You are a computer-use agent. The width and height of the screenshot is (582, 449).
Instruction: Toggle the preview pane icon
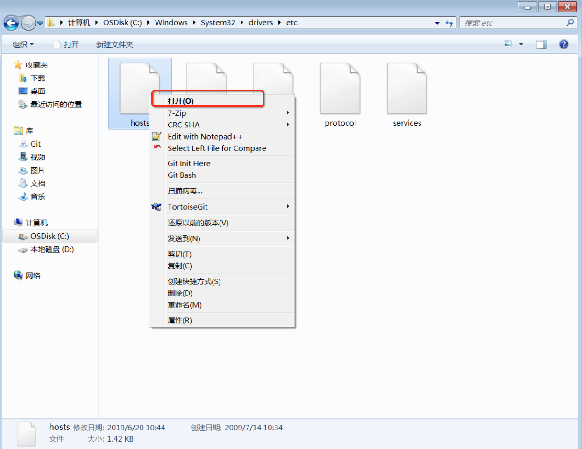click(x=541, y=44)
